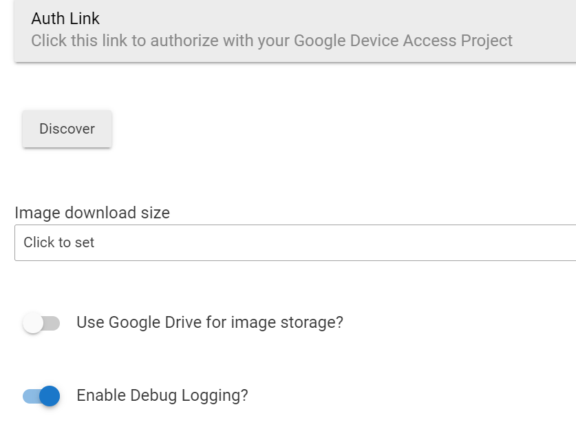
Task: Click the 'Use Google Drive for image storage?' label
Action: (x=210, y=322)
